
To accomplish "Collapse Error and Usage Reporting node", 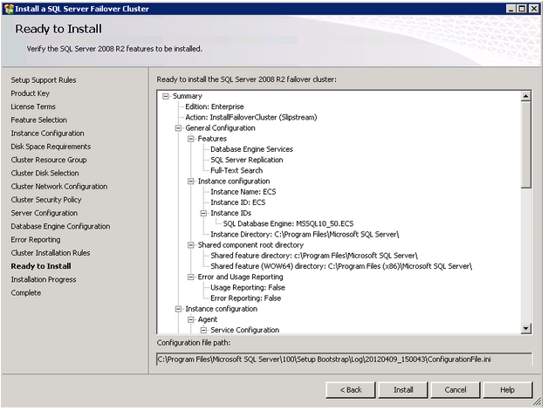I will click(191, 277).
